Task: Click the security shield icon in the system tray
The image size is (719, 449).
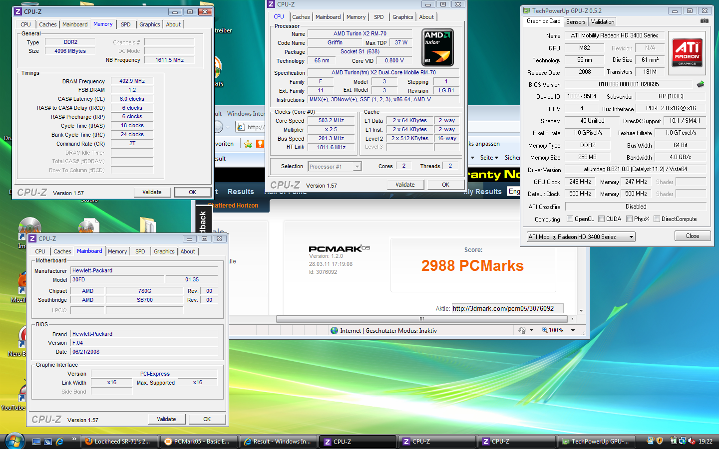Action: click(x=660, y=441)
